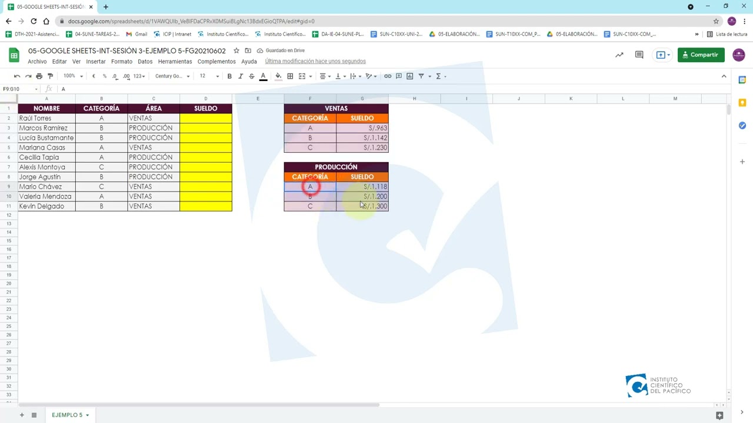Merge cells using the toolbar icon
The image size is (753, 423).
[x=302, y=76]
